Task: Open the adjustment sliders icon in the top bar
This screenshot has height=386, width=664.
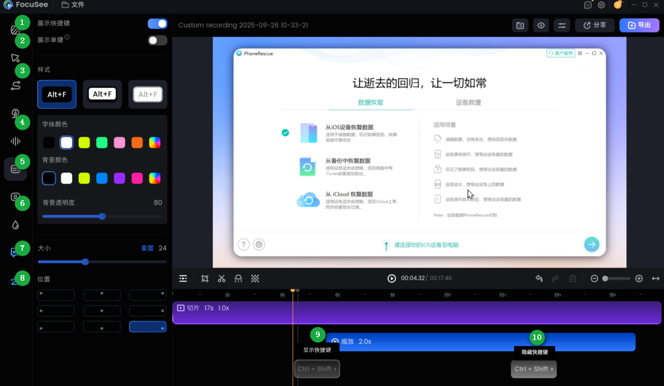Action: tap(561, 26)
